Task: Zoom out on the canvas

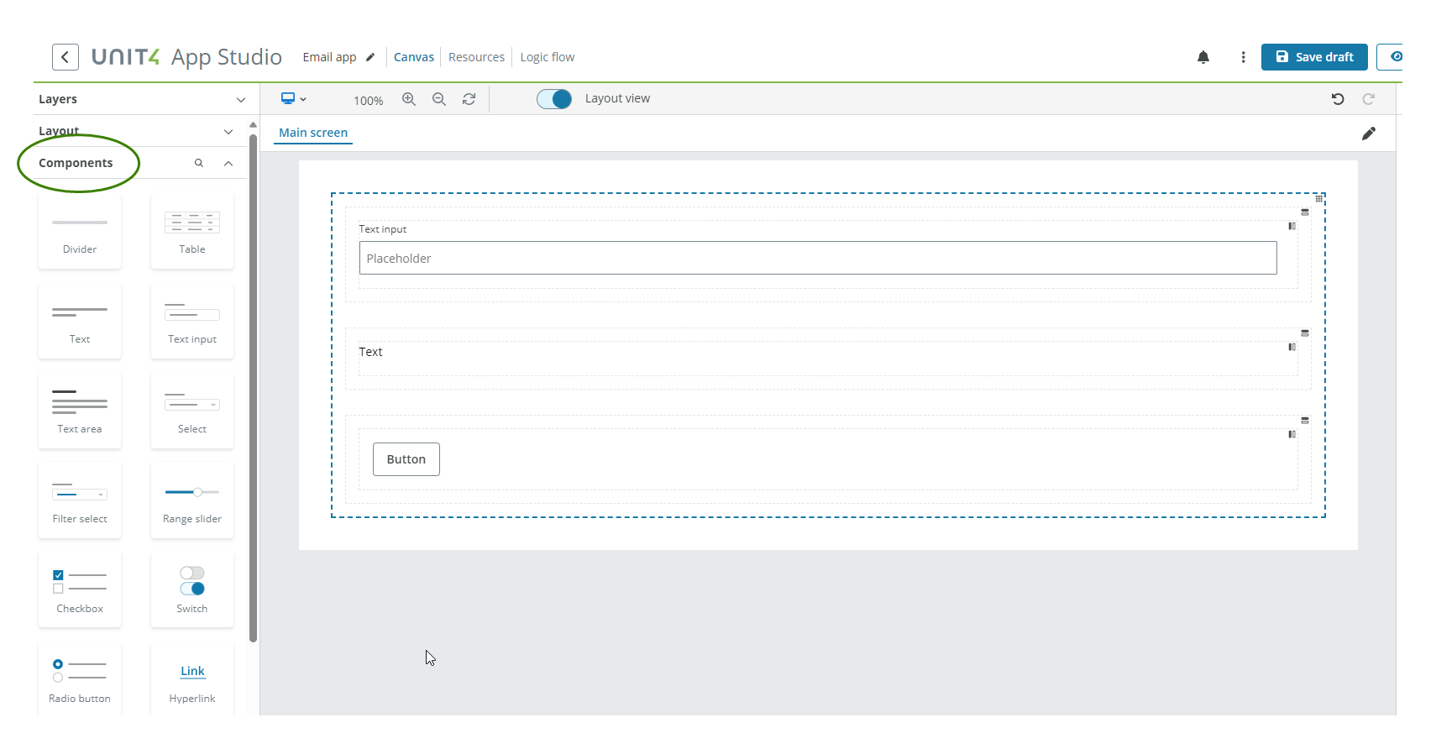Action: click(439, 99)
